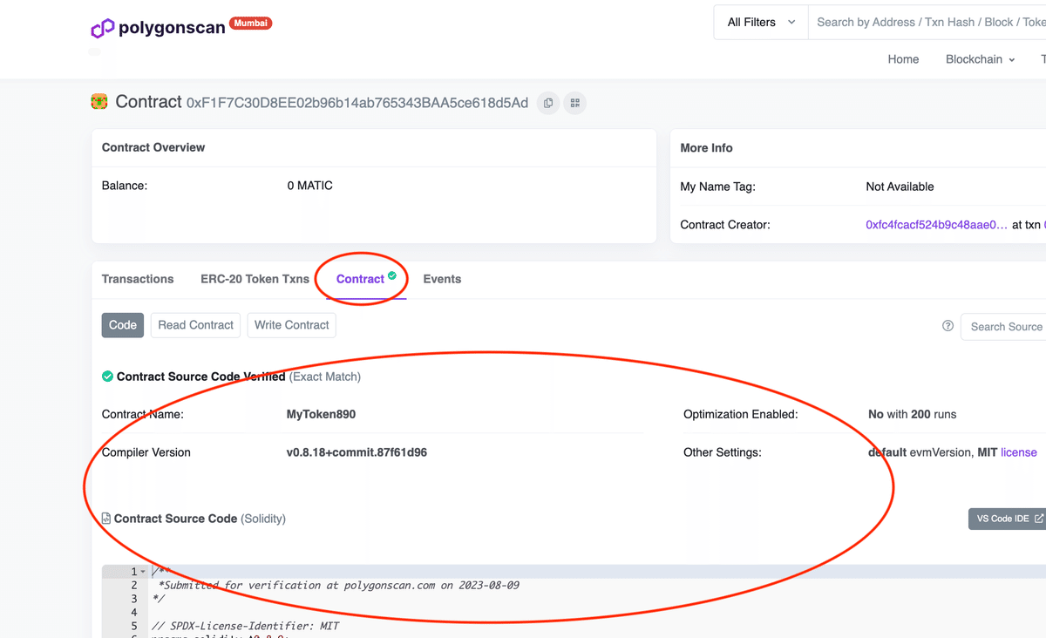Open the All Filters dropdown

[761, 23]
